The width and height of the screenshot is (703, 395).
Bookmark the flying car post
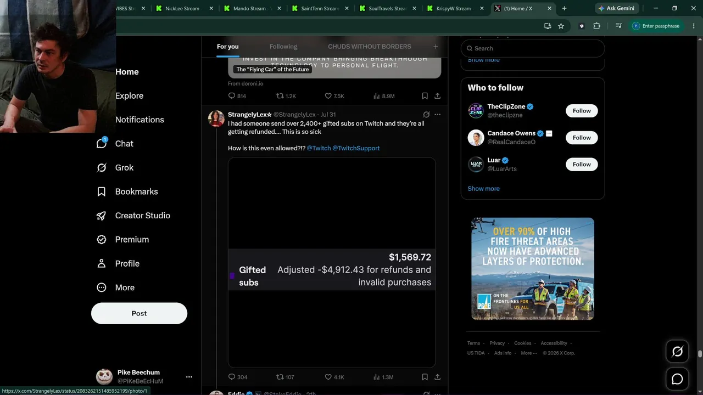click(x=425, y=96)
